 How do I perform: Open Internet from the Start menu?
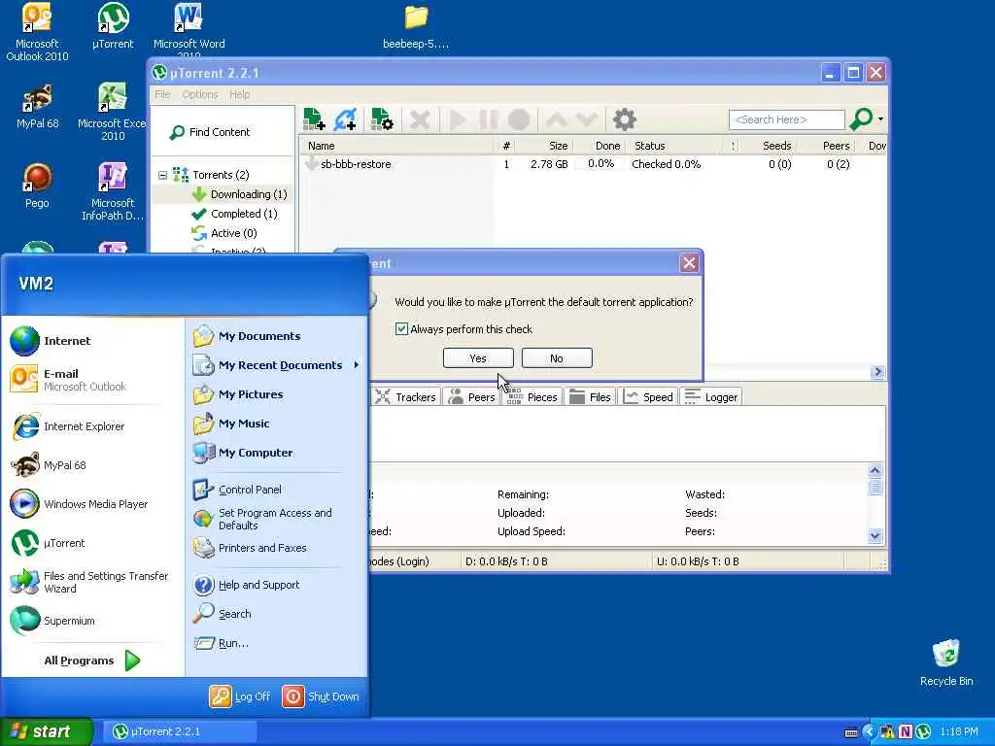point(94,341)
